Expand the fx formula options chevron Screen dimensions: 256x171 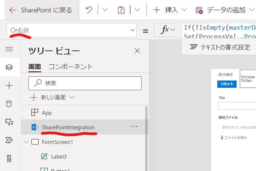[172, 30]
